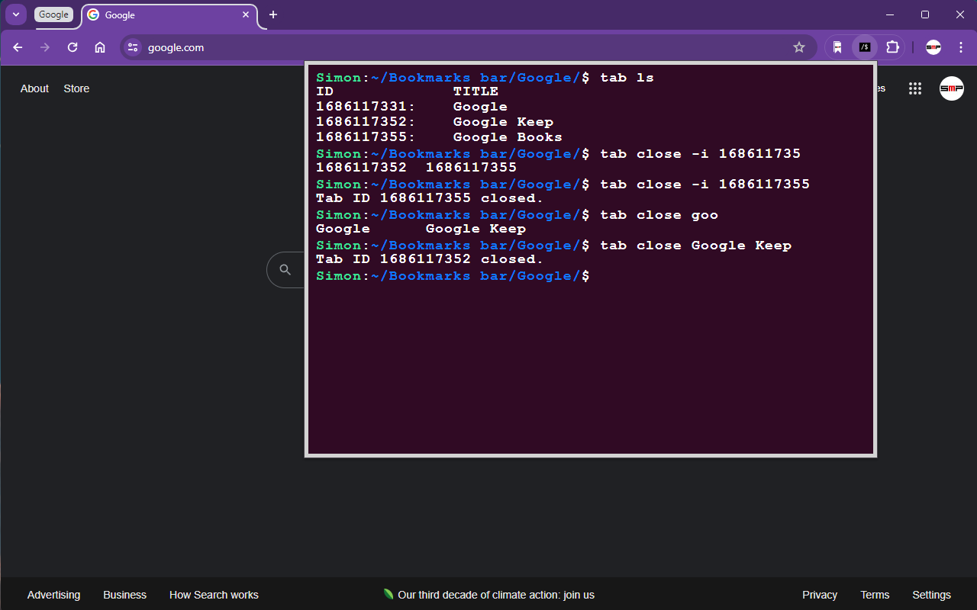977x610 pixels.
Task: Toggle the terminal extension icon
Action: click(x=865, y=47)
